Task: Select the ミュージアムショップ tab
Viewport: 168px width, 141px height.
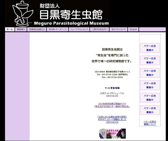Action: 79,29
